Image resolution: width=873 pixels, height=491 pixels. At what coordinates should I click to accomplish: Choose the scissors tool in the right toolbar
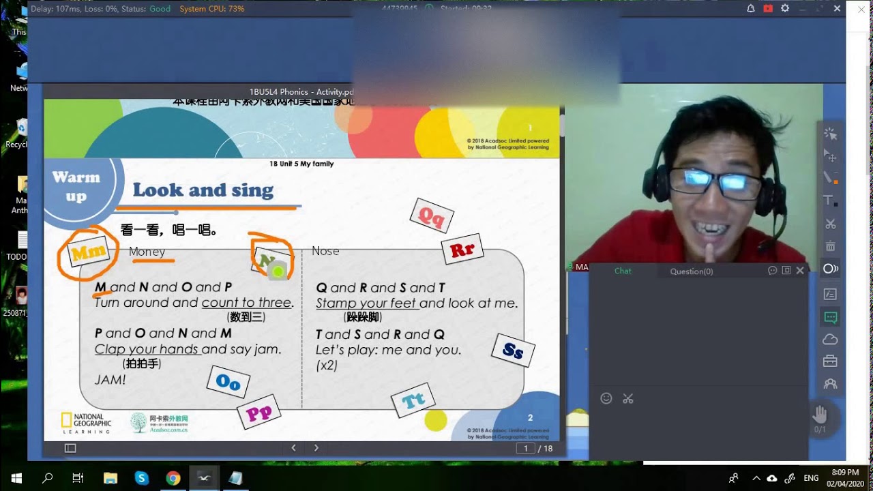pyautogui.click(x=830, y=224)
